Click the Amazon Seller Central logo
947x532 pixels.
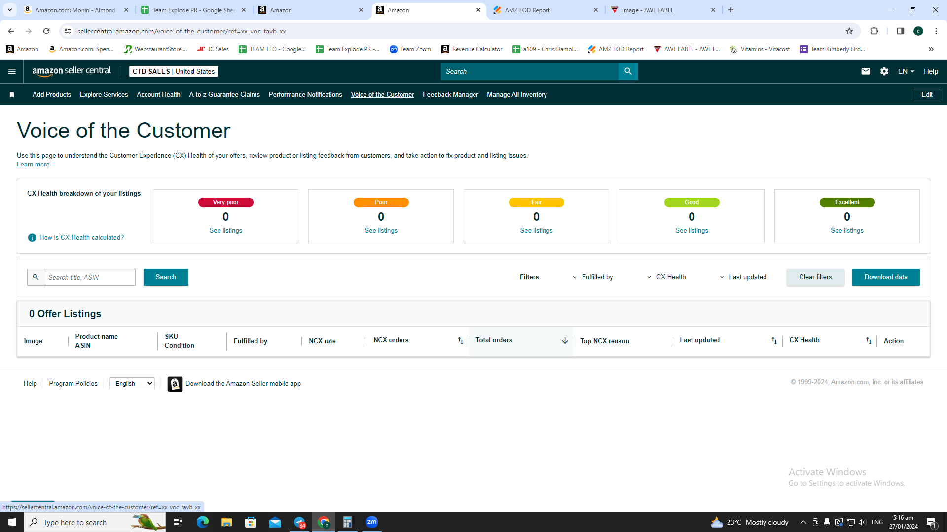[x=72, y=71]
